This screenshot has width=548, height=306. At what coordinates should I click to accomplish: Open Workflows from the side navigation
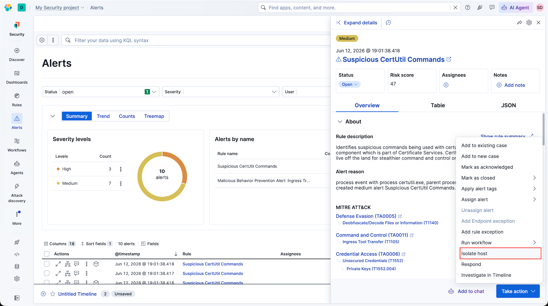click(x=17, y=145)
